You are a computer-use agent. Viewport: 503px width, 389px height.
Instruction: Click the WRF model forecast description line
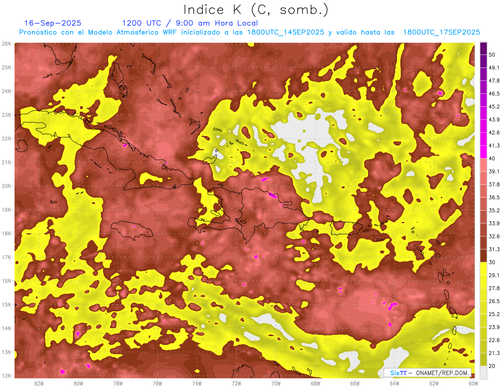(249, 32)
